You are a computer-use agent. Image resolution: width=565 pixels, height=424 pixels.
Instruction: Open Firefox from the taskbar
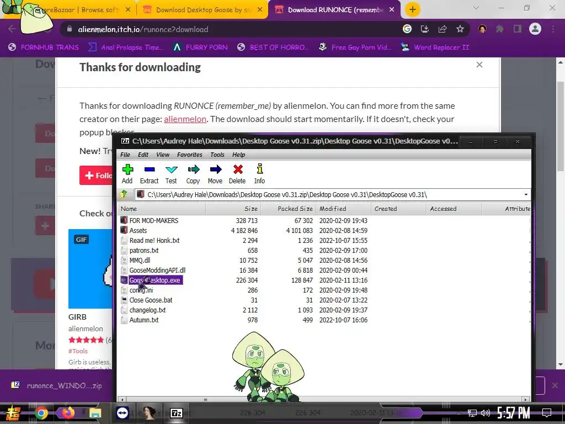(x=68, y=413)
